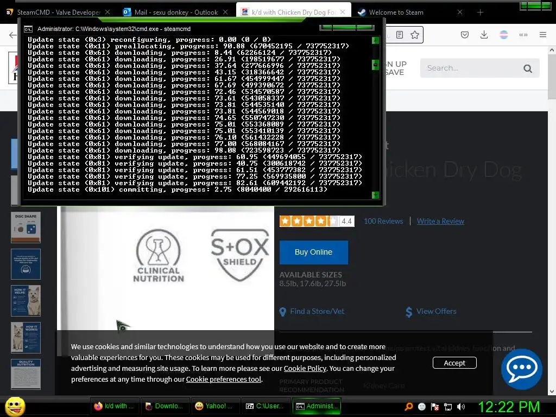Select the Disc Shape thumbnail

26,228
